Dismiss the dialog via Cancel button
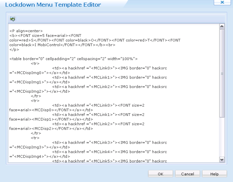 (x=187, y=174)
